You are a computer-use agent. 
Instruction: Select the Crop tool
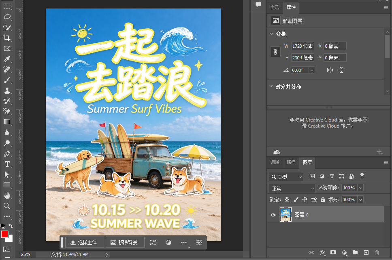[7, 38]
